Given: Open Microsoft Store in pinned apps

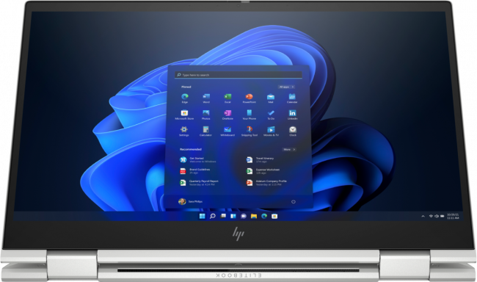Looking at the screenshot, I should pos(184,115).
